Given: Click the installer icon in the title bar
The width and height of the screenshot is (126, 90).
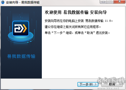Looking at the screenshot, I should [x=3, y=2].
